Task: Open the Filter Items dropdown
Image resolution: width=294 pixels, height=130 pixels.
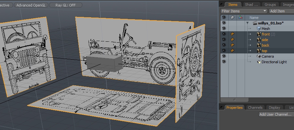Action: coord(244,11)
